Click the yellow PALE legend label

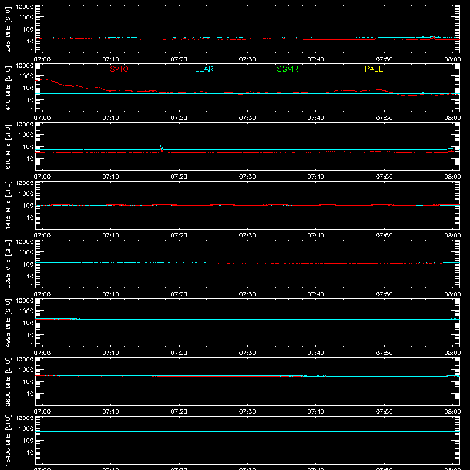tap(374, 69)
